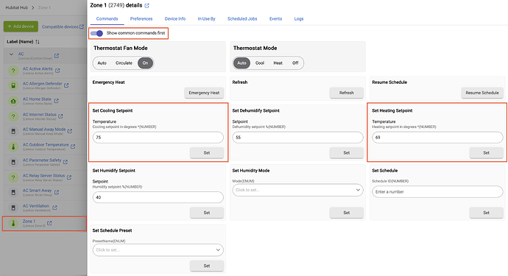Screen dimensions: 508x276
Task: Open AC Ventilation external link icon
Action: coord(54,208)
